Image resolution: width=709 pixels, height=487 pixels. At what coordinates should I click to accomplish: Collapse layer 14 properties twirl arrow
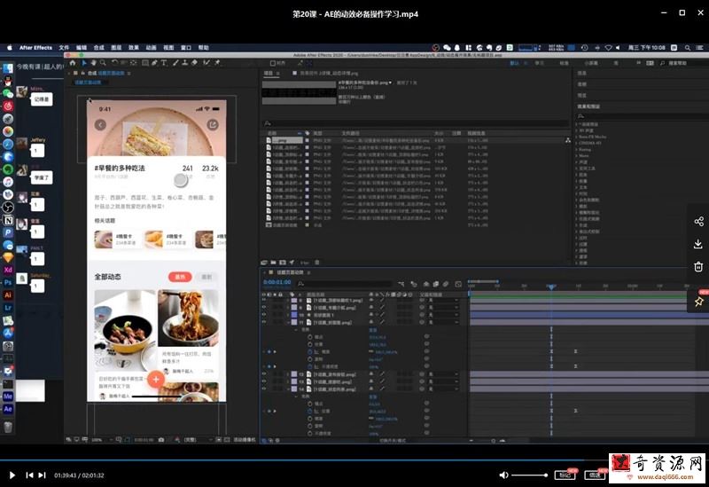tap(288, 389)
